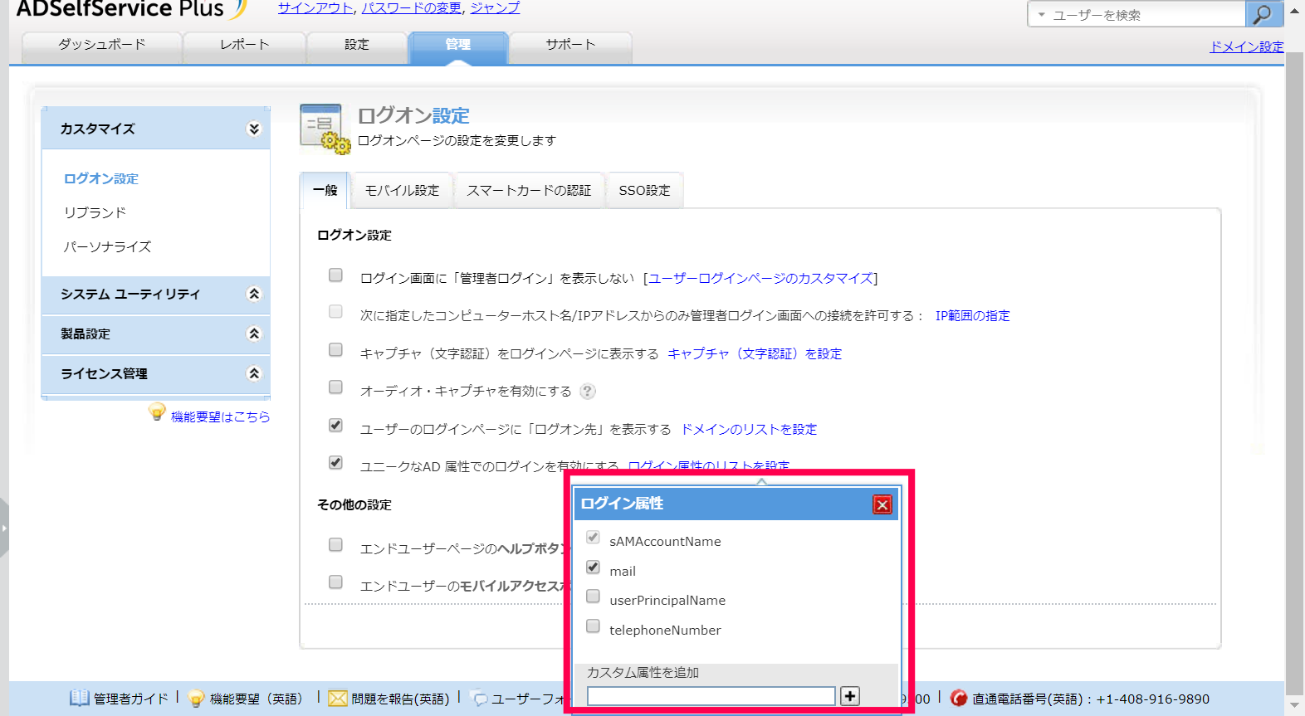Open ユーザーログインページのカスタマイズ link

(x=760, y=279)
